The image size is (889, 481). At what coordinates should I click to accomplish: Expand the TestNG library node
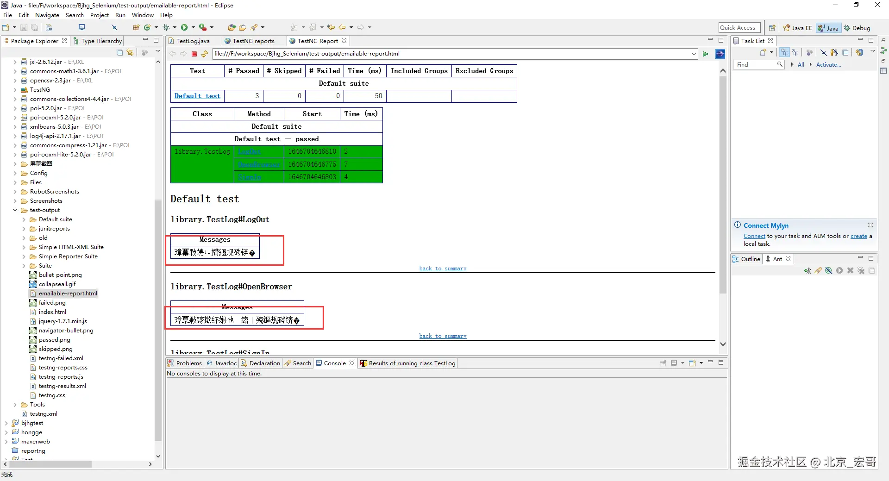[x=15, y=90]
